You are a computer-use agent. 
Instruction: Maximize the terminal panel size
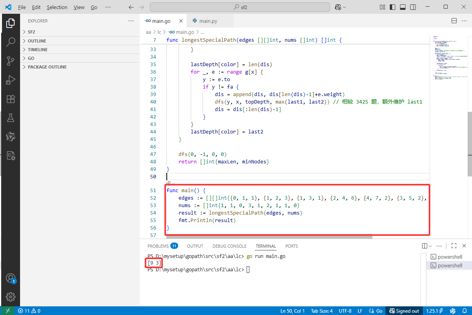click(454, 246)
